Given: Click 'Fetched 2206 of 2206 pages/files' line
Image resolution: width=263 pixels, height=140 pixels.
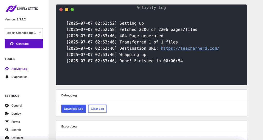Looking at the screenshot, I should point(132,30).
